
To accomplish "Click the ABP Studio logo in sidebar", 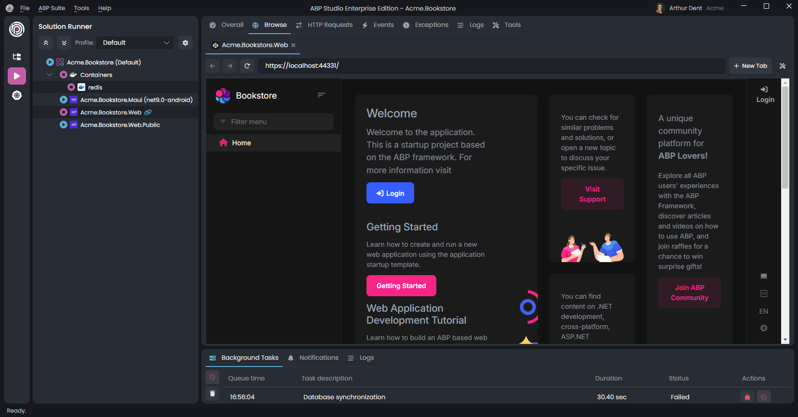I will click(x=17, y=29).
